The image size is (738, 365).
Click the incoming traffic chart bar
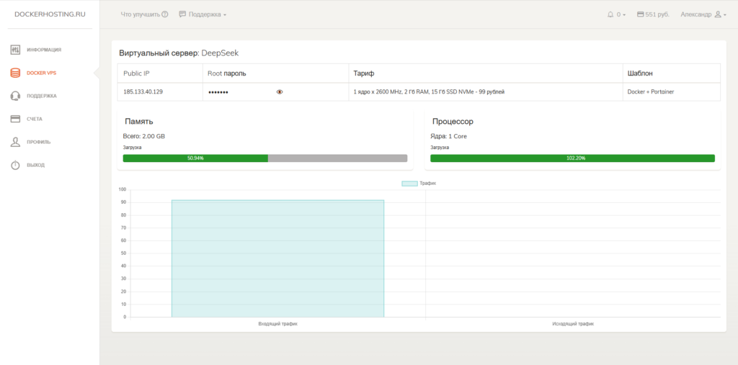[277, 258]
